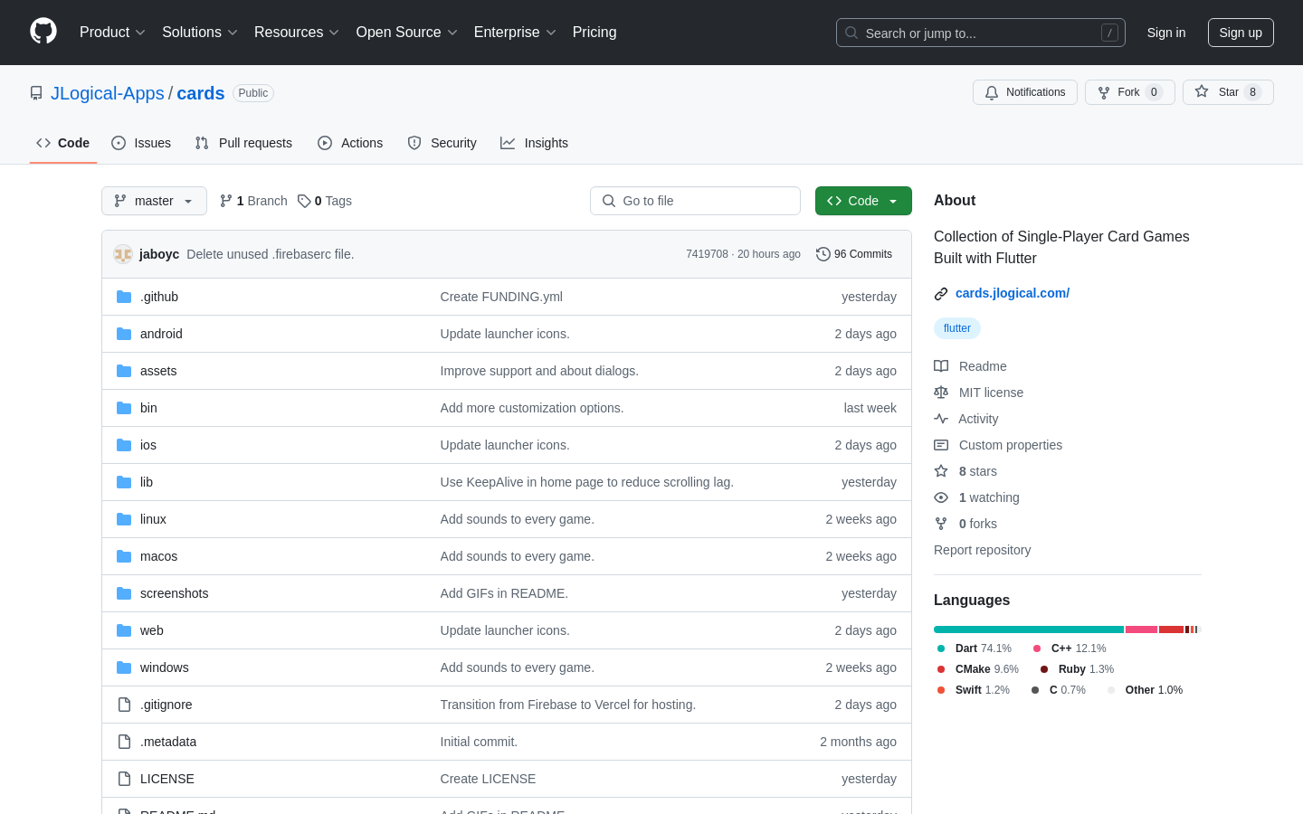Switch to the Security tab
This screenshot has width=1303, height=814.
pos(442,143)
